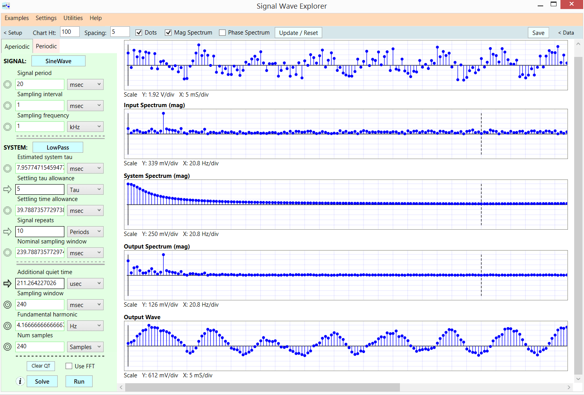Select the Sampling frequency radio button
The height and width of the screenshot is (395, 584).
7,126
